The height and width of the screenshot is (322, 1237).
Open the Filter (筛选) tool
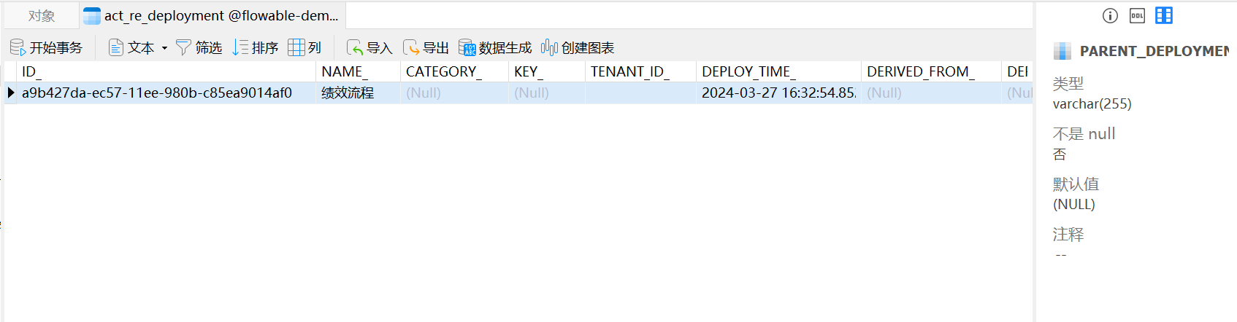184,48
